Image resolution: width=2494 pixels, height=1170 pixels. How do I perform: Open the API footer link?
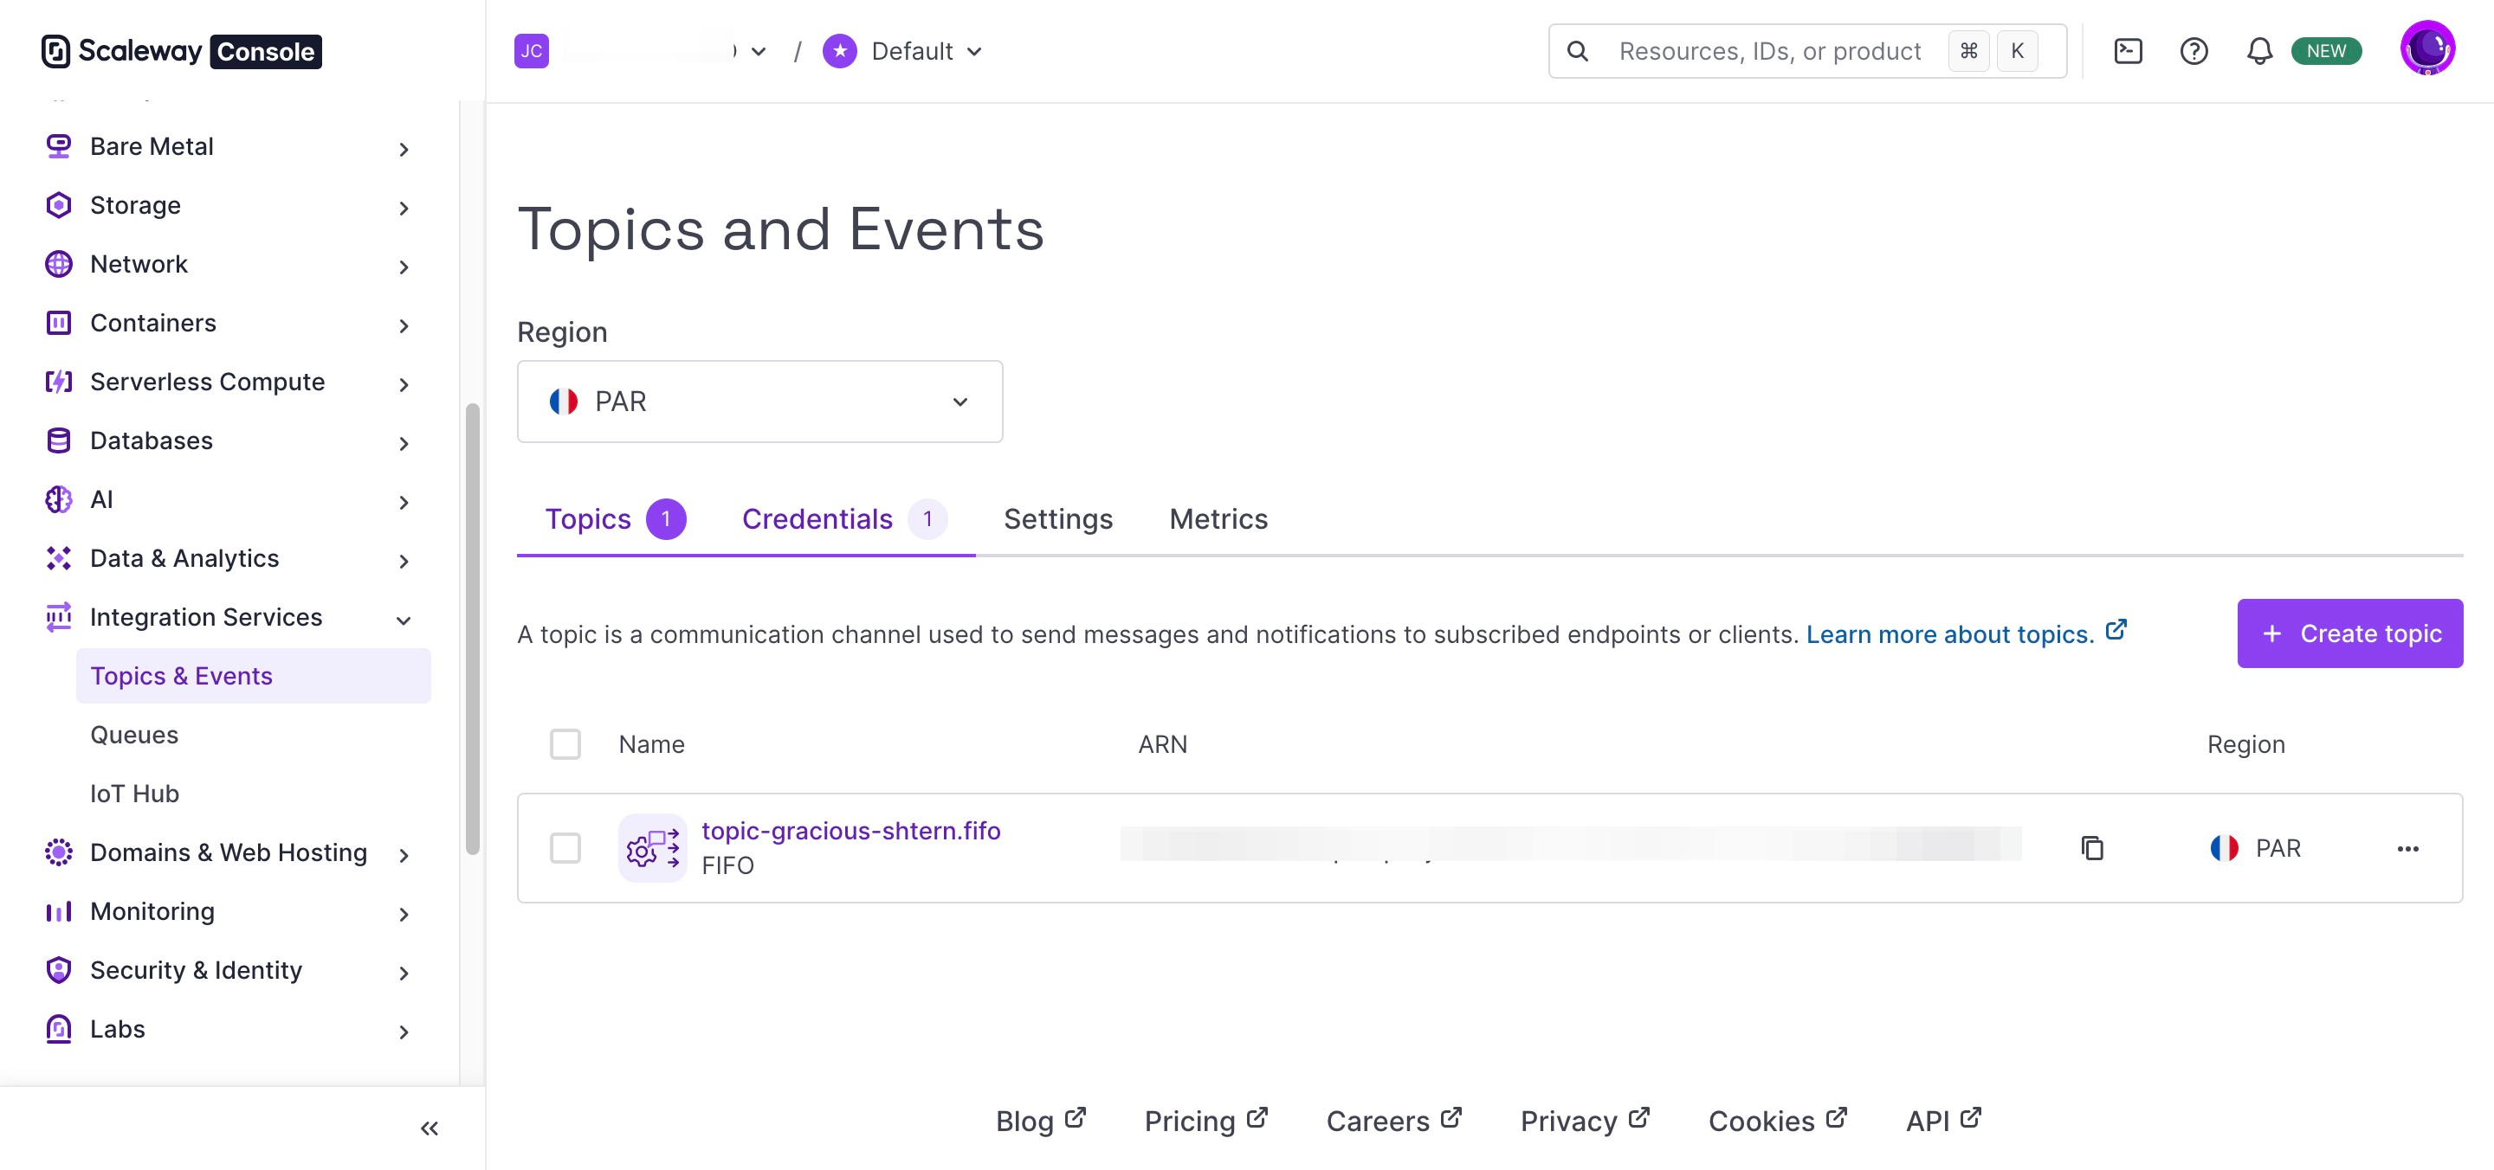1944,1121
